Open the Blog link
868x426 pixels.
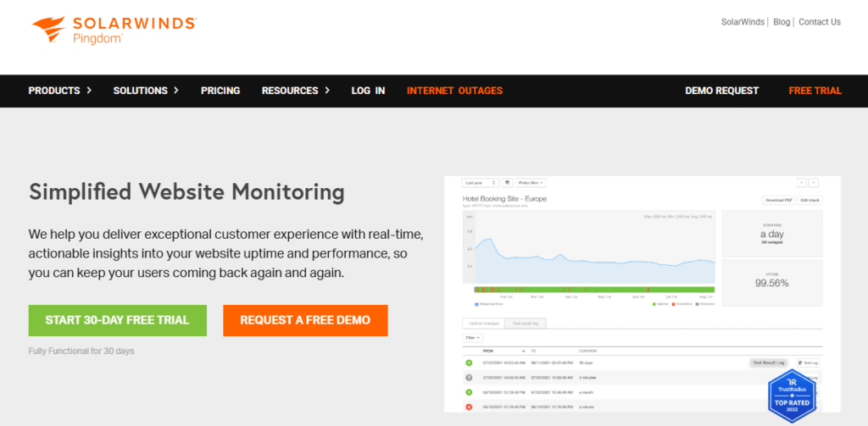pos(782,22)
